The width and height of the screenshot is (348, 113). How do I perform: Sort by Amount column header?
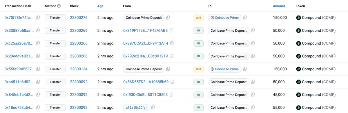[279, 6]
